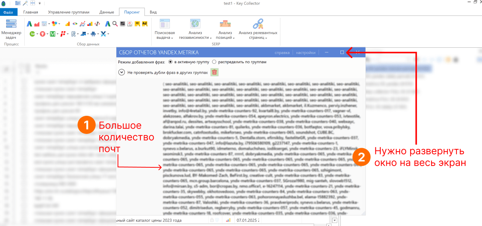Click Не проверять дубли фраз в других группах

point(168,72)
